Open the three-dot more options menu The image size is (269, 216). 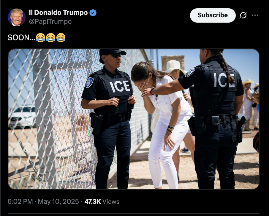pyautogui.click(x=255, y=15)
